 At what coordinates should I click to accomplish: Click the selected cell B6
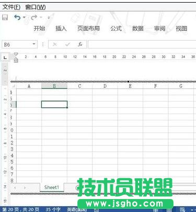[x=54, y=104]
